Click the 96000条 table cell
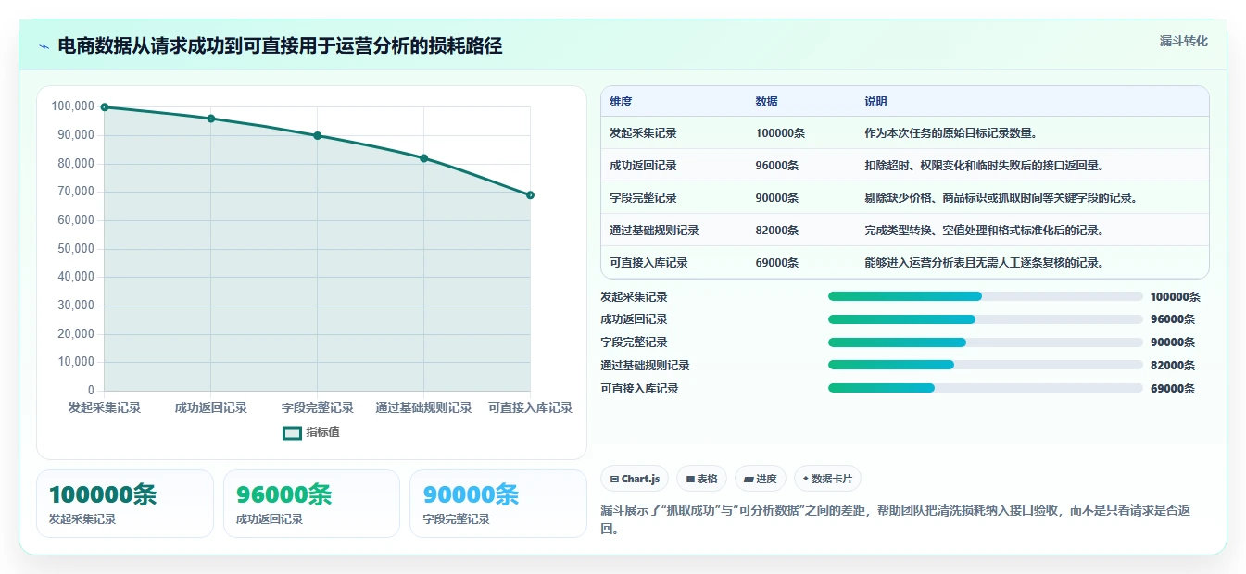1246x574 pixels. point(777,166)
